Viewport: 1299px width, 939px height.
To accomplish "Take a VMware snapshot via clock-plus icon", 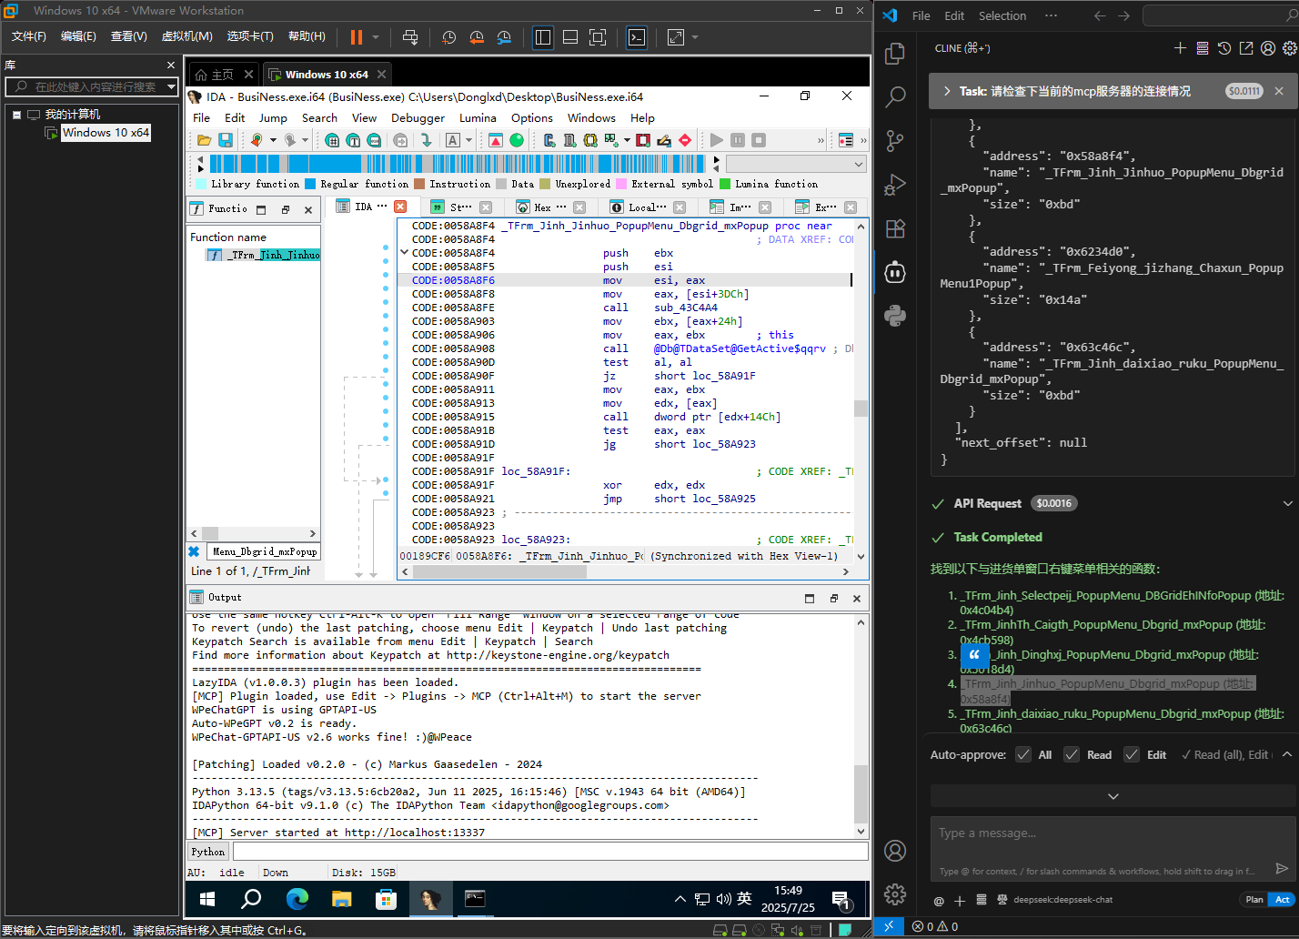I will point(448,37).
